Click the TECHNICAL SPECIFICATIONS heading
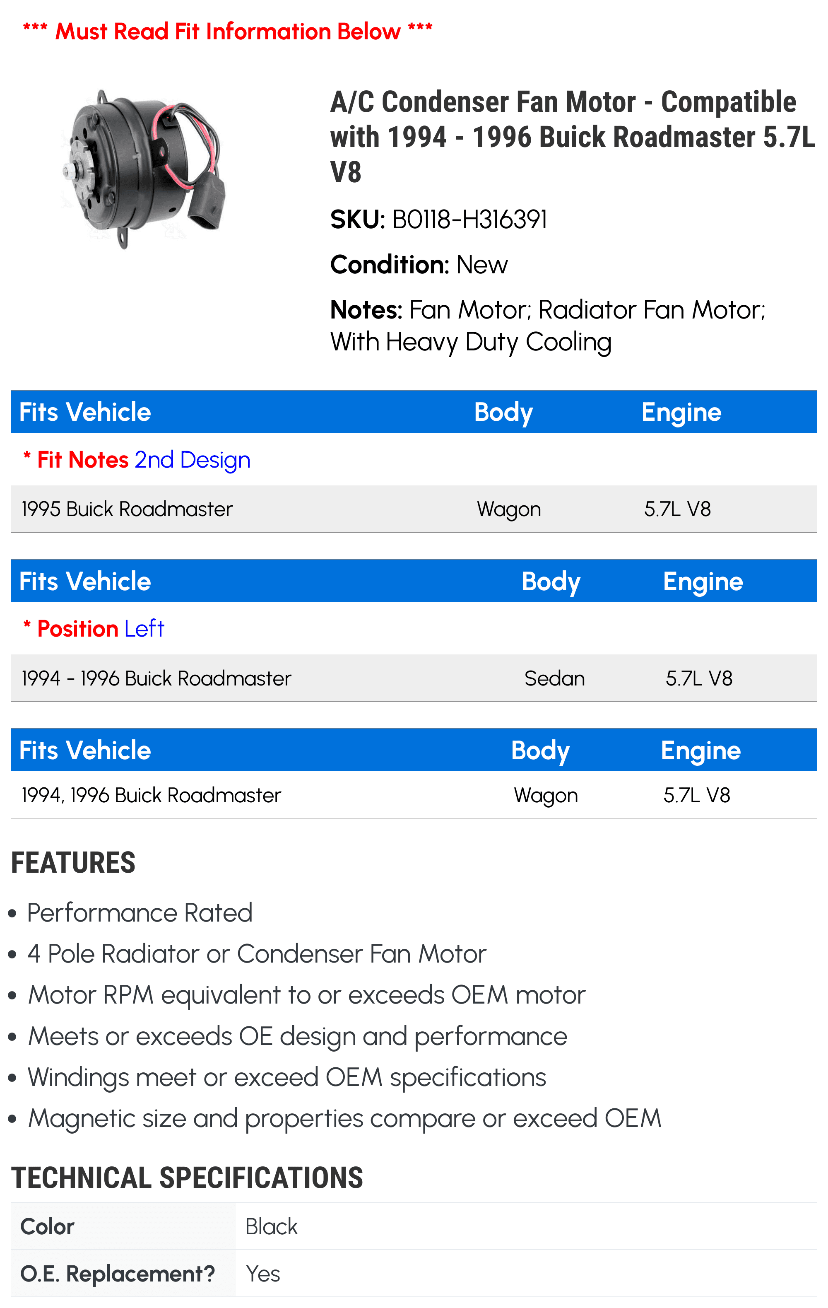The width and height of the screenshot is (828, 1308). pos(187,1178)
